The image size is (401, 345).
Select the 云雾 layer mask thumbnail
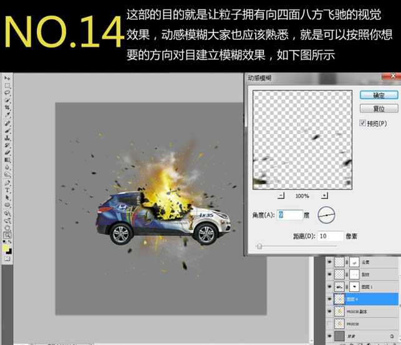[x=354, y=262]
